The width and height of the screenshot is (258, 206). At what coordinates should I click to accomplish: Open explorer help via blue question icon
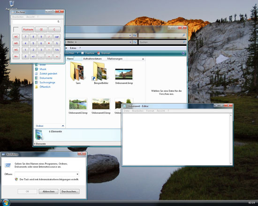pos(183,53)
